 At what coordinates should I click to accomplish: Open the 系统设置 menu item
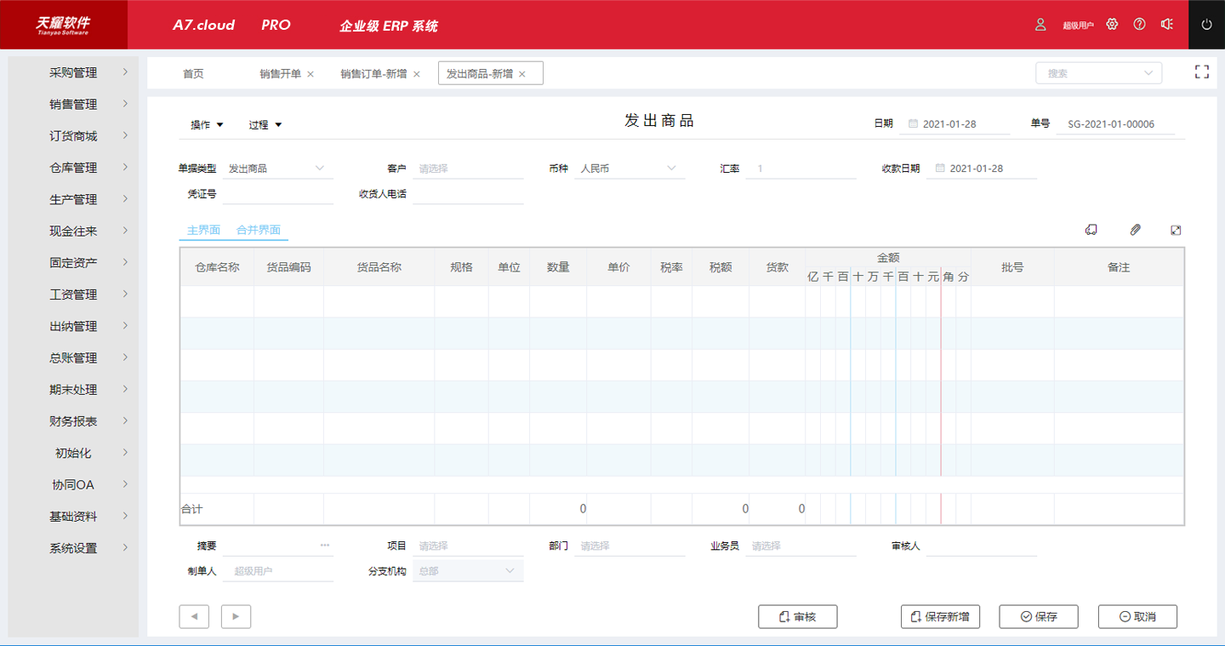(x=73, y=549)
